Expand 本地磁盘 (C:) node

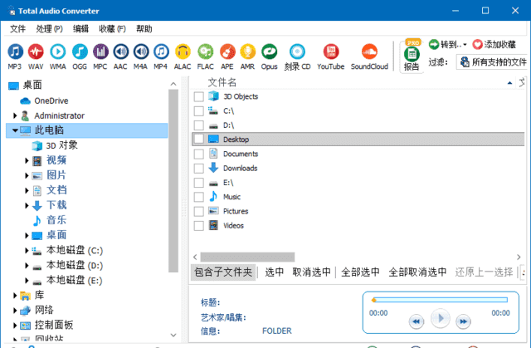[x=27, y=251]
